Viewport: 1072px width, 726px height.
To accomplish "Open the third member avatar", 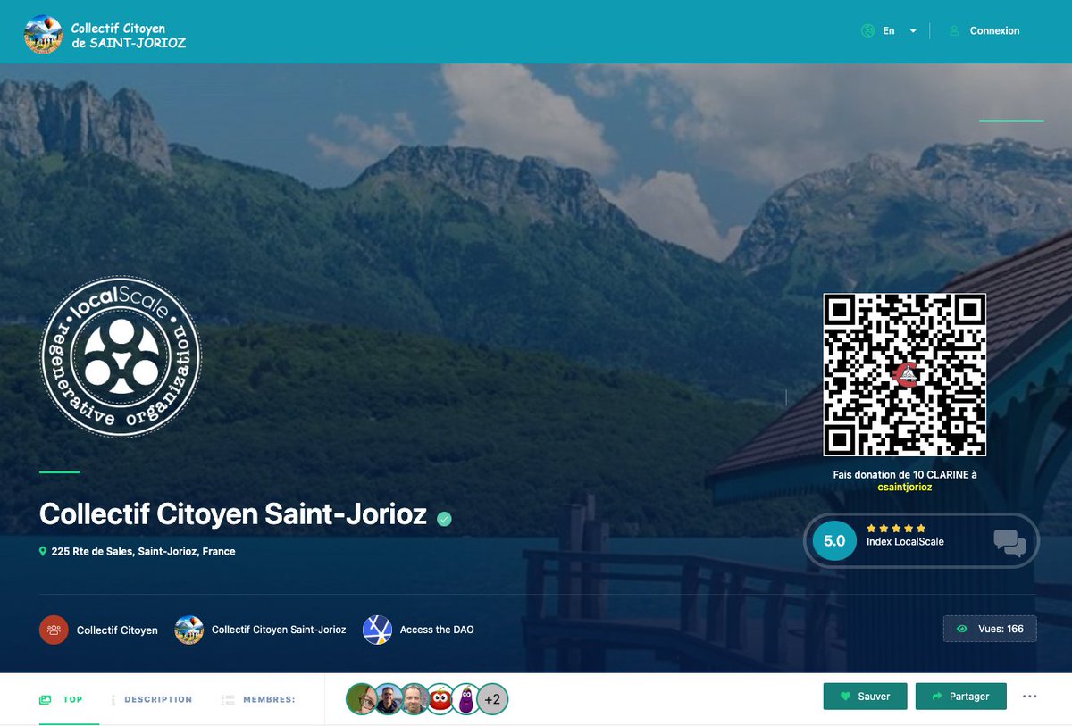I will (x=415, y=699).
